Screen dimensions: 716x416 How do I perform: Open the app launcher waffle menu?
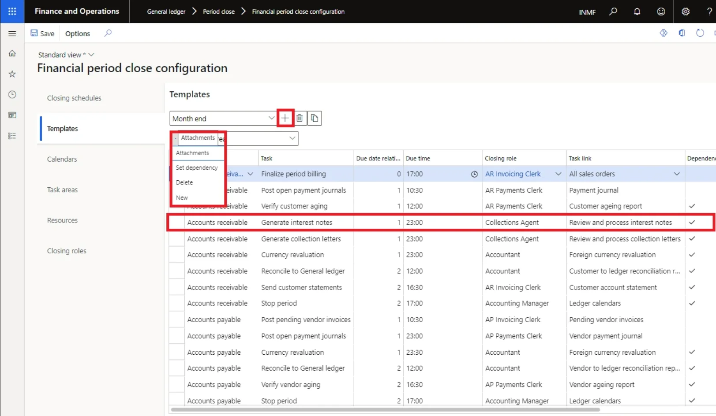point(12,11)
